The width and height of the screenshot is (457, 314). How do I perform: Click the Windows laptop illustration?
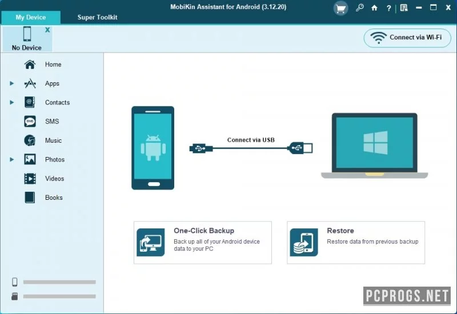[x=375, y=146]
